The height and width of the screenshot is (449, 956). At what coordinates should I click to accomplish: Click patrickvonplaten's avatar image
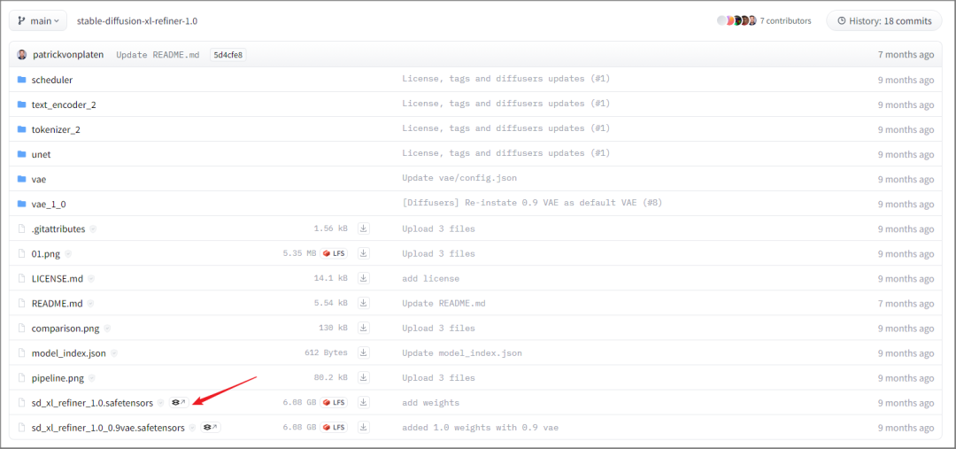22,54
